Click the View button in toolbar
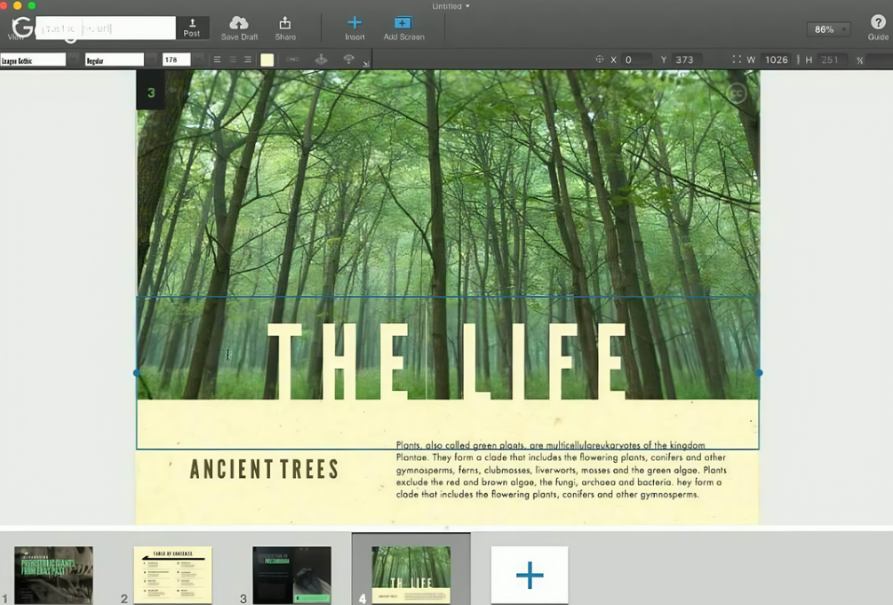Image resolution: width=893 pixels, height=605 pixels. pos(16,36)
